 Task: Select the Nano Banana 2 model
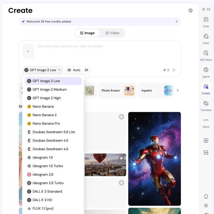click(x=53, y=115)
